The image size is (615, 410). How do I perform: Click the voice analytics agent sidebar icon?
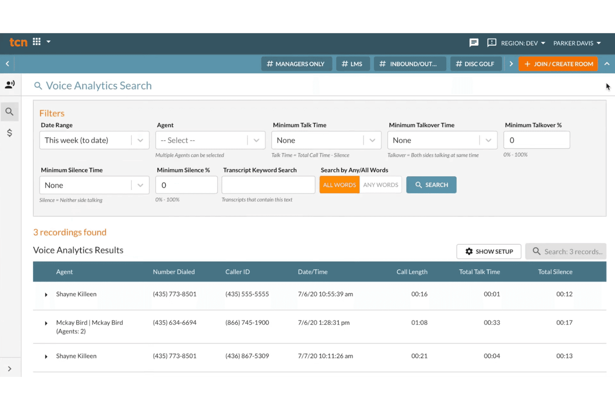10,85
